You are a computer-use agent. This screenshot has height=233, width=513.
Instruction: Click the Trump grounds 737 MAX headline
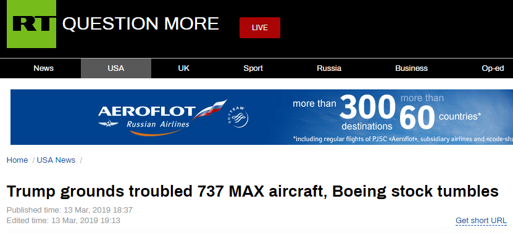click(x=252, y=192)
